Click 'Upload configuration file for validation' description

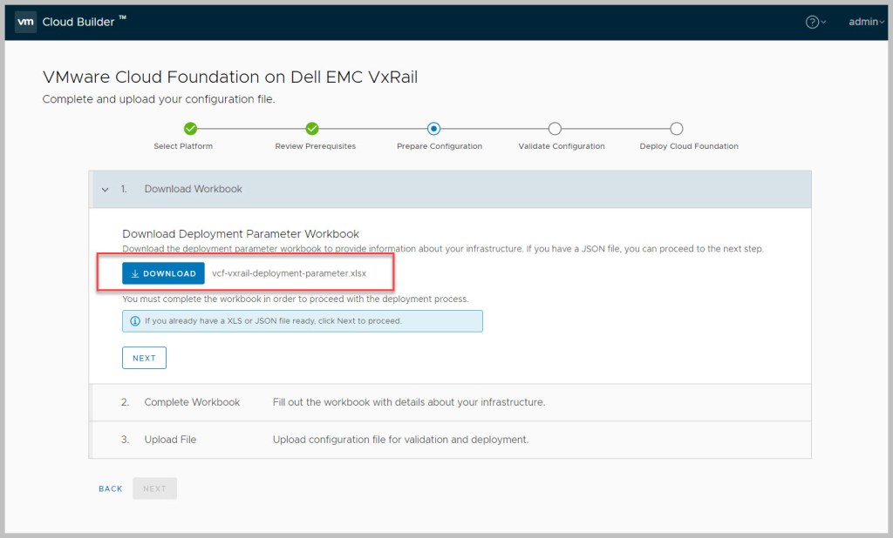[400, 440]
